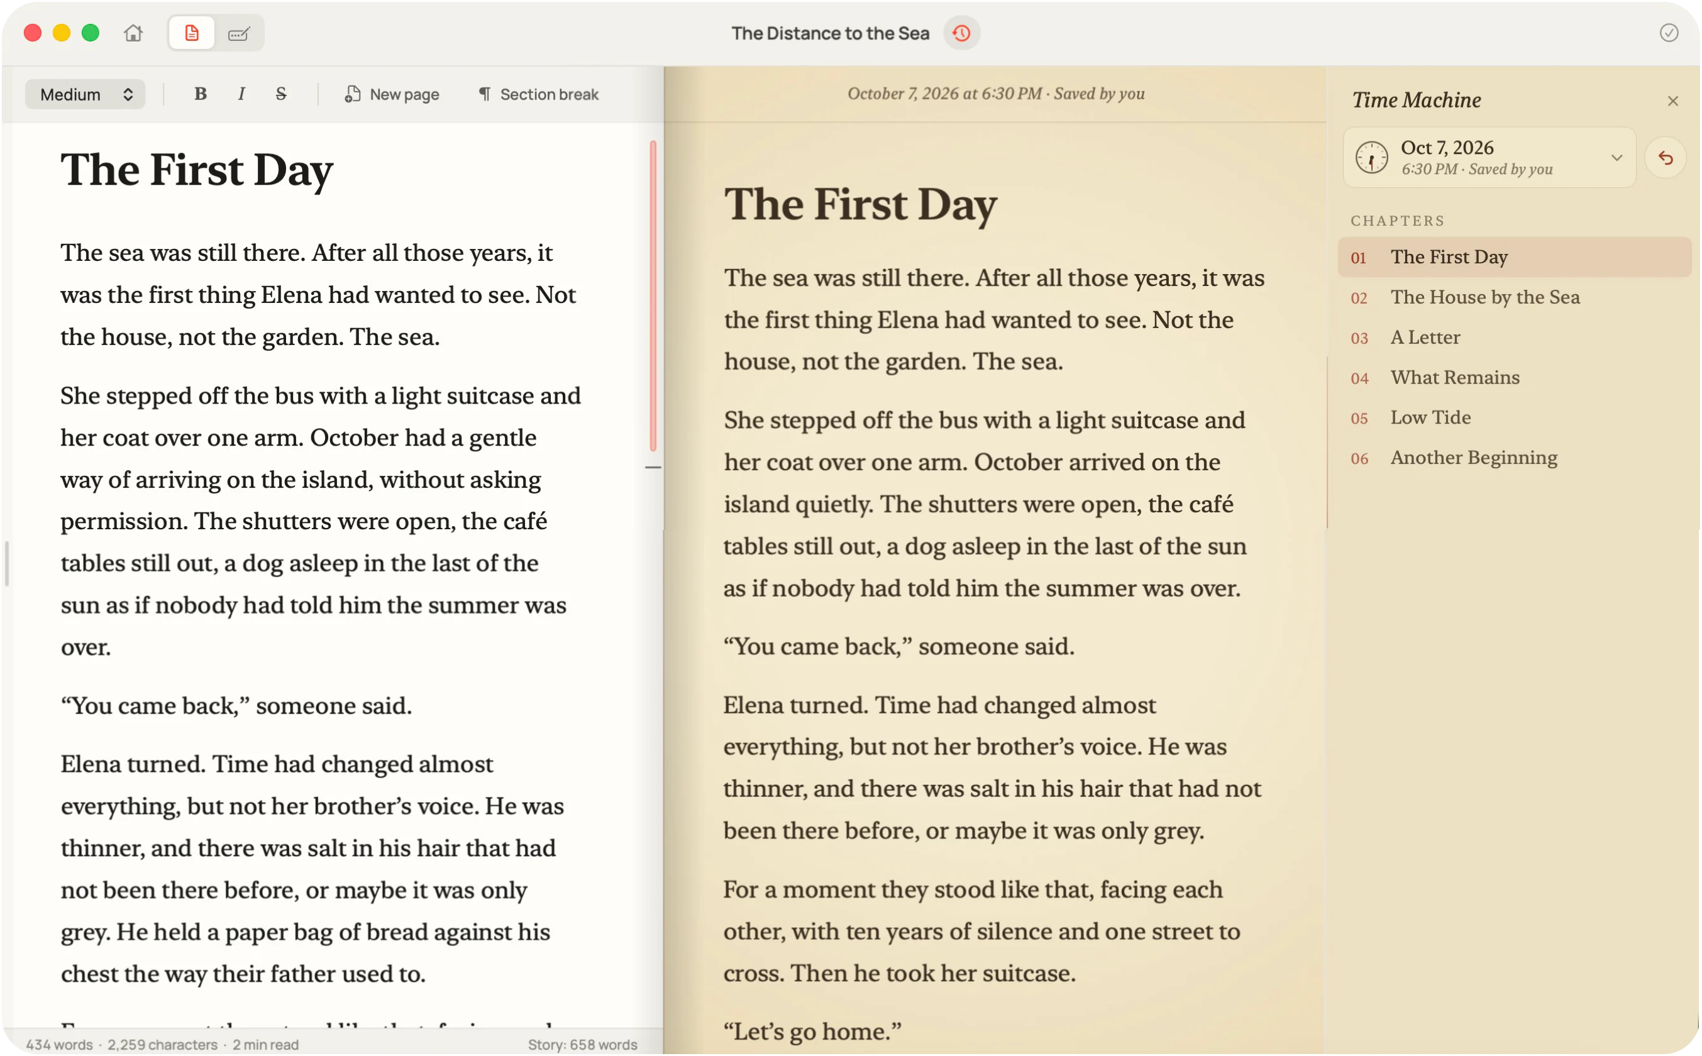Click the editor's vertical scrollbar
Screen dimensions: 1702x1056
(x=653, y=296)
